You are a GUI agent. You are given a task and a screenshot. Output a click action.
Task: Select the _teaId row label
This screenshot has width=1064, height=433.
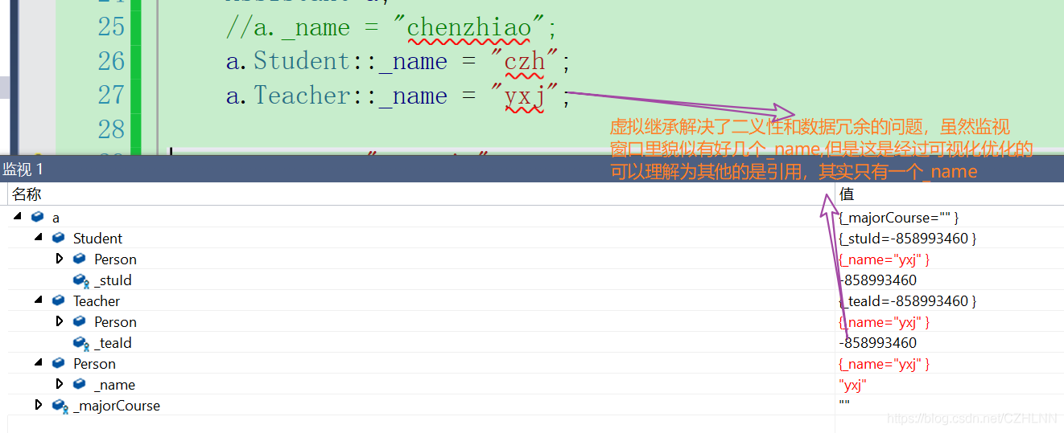coord(113,343)
